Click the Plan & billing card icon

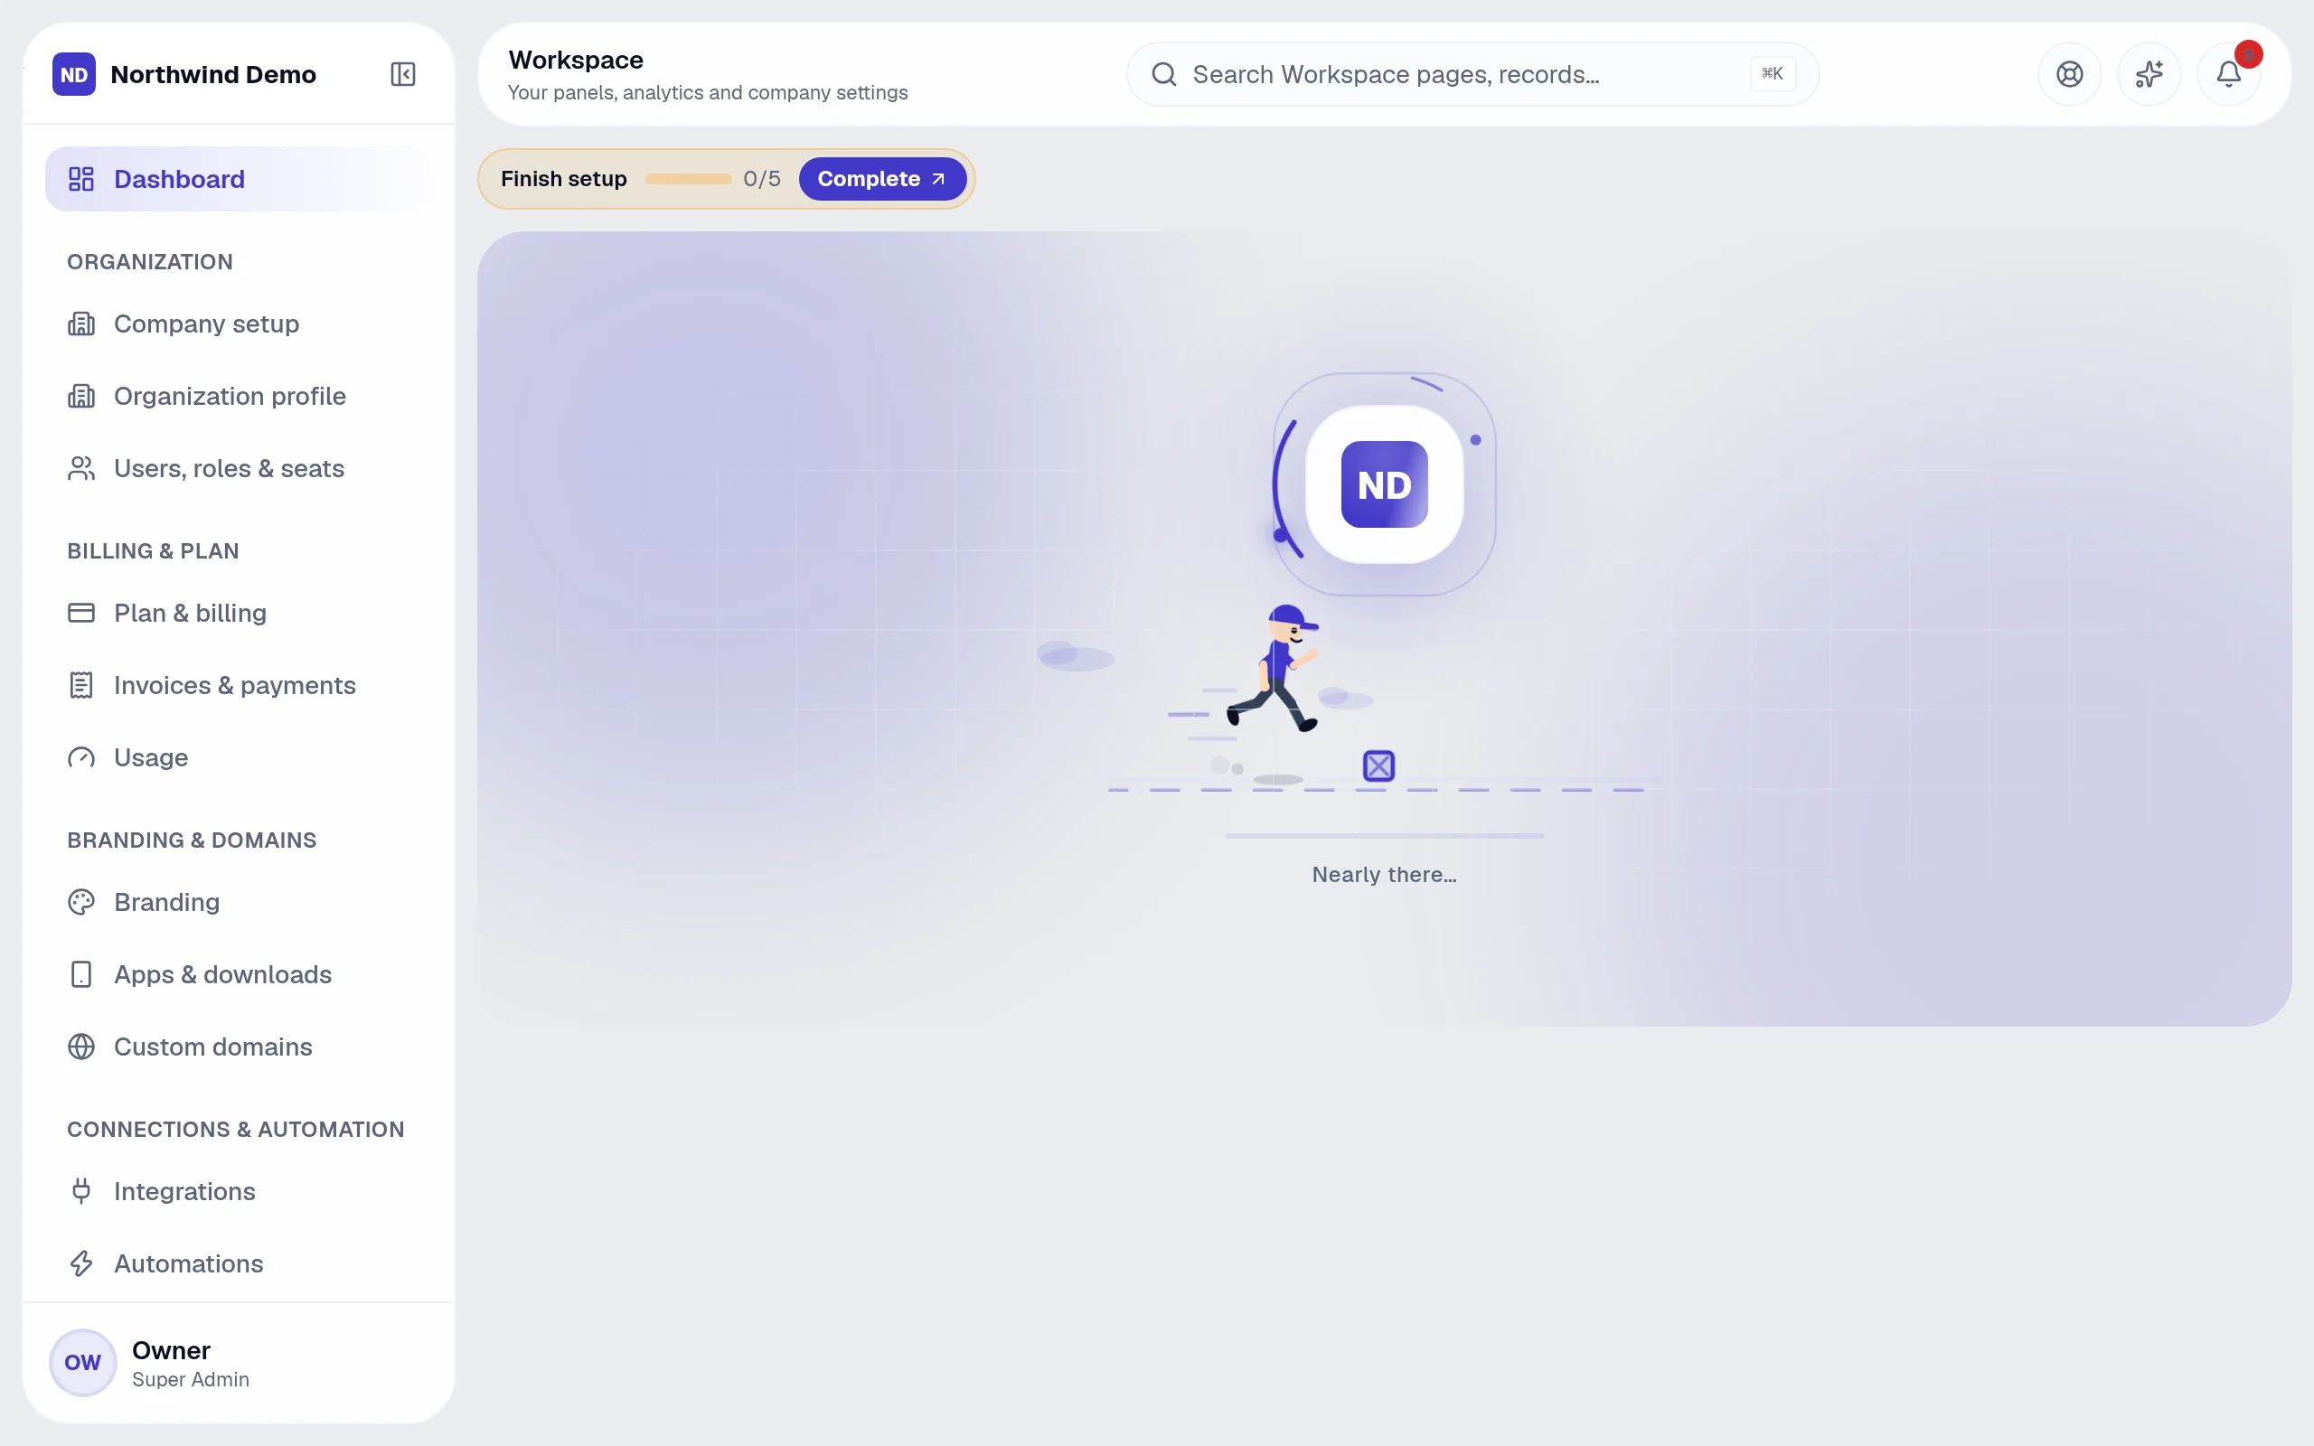coord(81,613)
